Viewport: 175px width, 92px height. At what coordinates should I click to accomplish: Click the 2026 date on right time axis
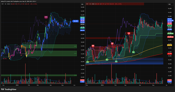click(102, 85)
